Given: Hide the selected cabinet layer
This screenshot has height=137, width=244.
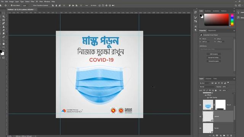Looking at the screenshot, I should coord(201,116).
